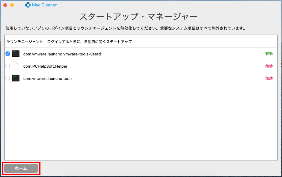Image resolution: width=282 pixels, height=177 pixels.
Task: Close the window with red button
Action: pyautogui.click(x=5, y=5)
